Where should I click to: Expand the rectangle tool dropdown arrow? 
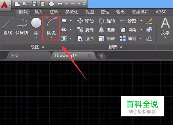coord(71,21)
